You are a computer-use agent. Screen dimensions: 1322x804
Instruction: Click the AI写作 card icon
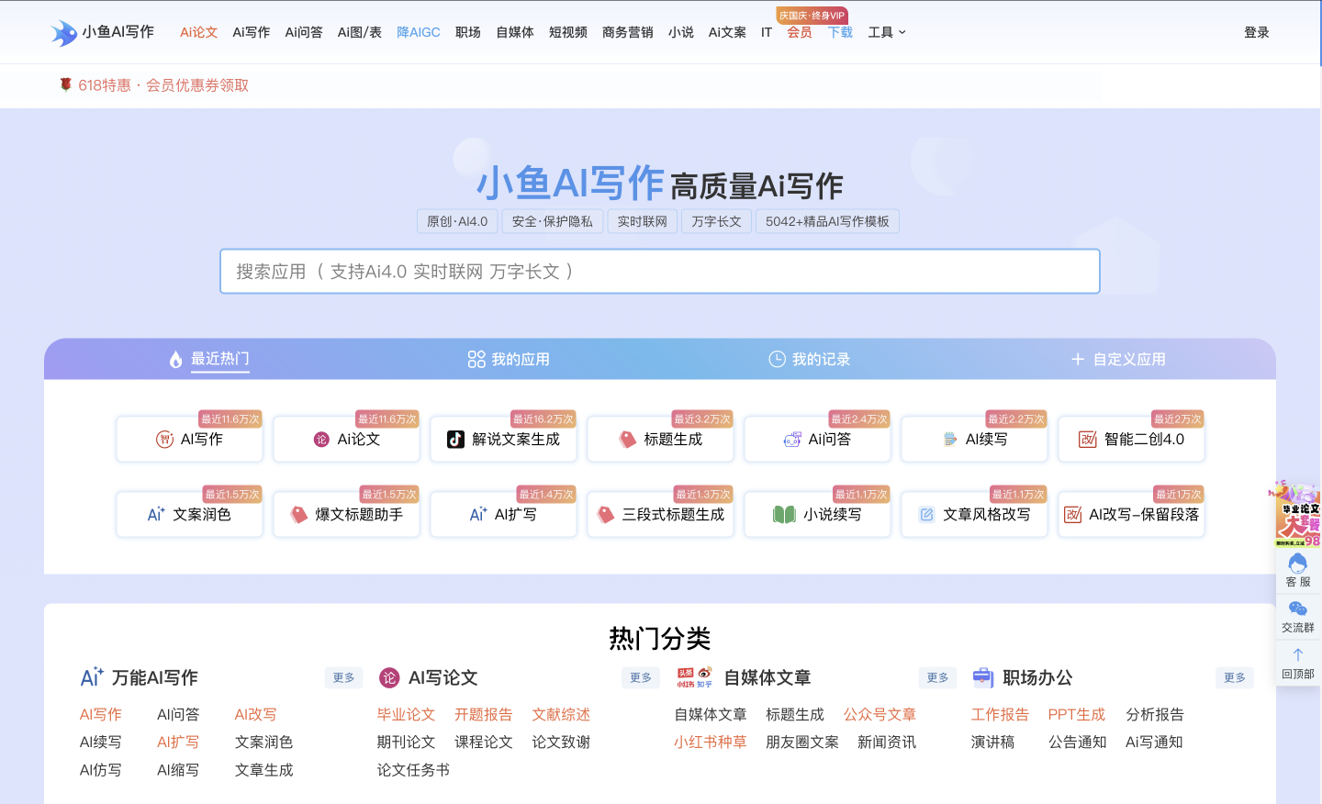coord(164,440)
